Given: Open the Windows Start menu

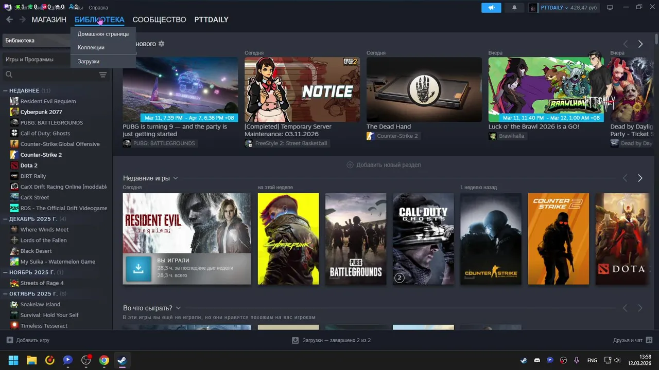Looking at the screenshot, I should tap(13, 360).
